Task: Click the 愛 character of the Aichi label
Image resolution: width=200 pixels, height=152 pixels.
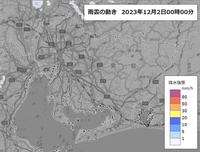Action: pyautogui.click(x=113, y=65)
